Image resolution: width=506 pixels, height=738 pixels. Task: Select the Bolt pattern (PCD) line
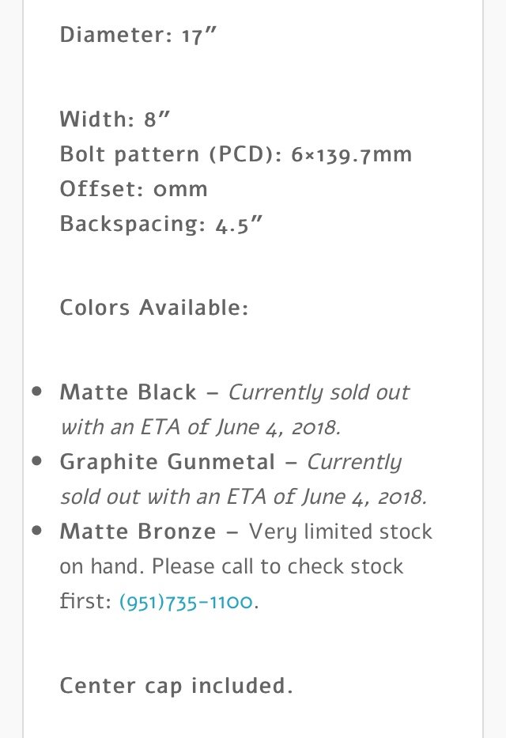coord(236,154)
